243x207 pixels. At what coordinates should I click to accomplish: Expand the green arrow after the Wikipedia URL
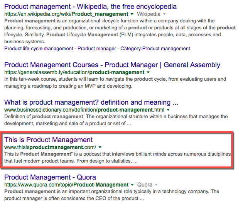pos(132,14)
